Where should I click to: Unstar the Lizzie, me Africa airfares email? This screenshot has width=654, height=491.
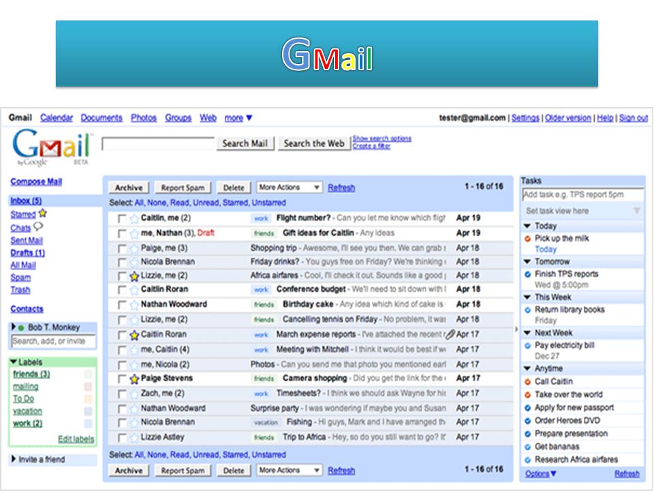134,276
